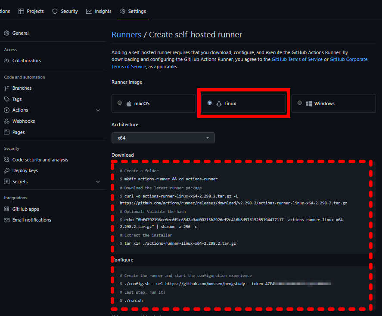
Task: Open Tags settings page
Action: [17, 99]
